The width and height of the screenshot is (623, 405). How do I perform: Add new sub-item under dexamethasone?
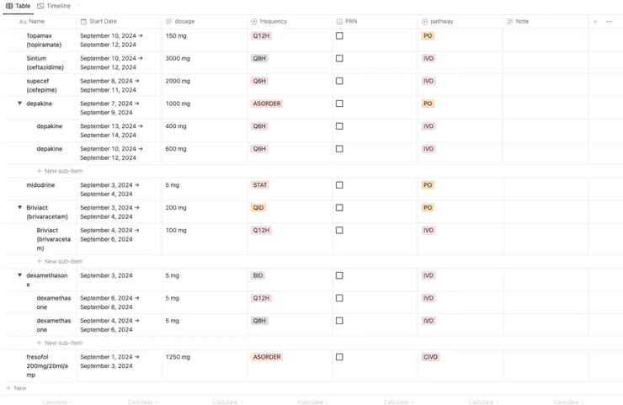[60, 343]
